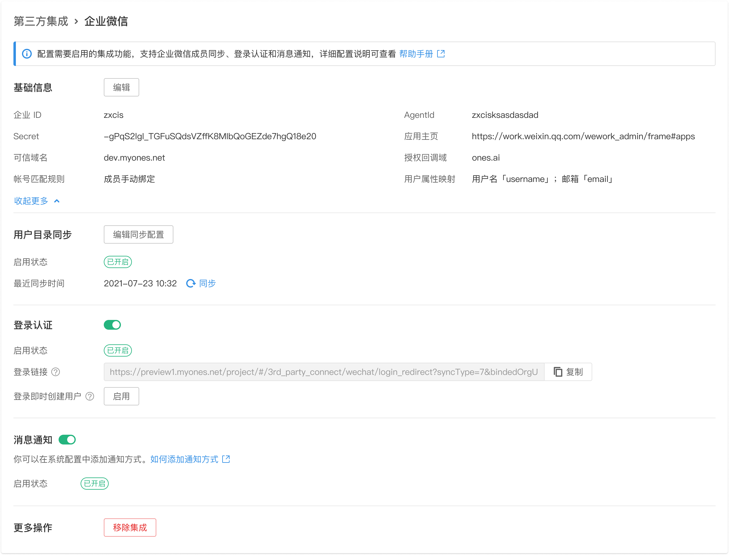Click the external link icon beside 帮助手册
729x555 pixels.
pos(441,53)
